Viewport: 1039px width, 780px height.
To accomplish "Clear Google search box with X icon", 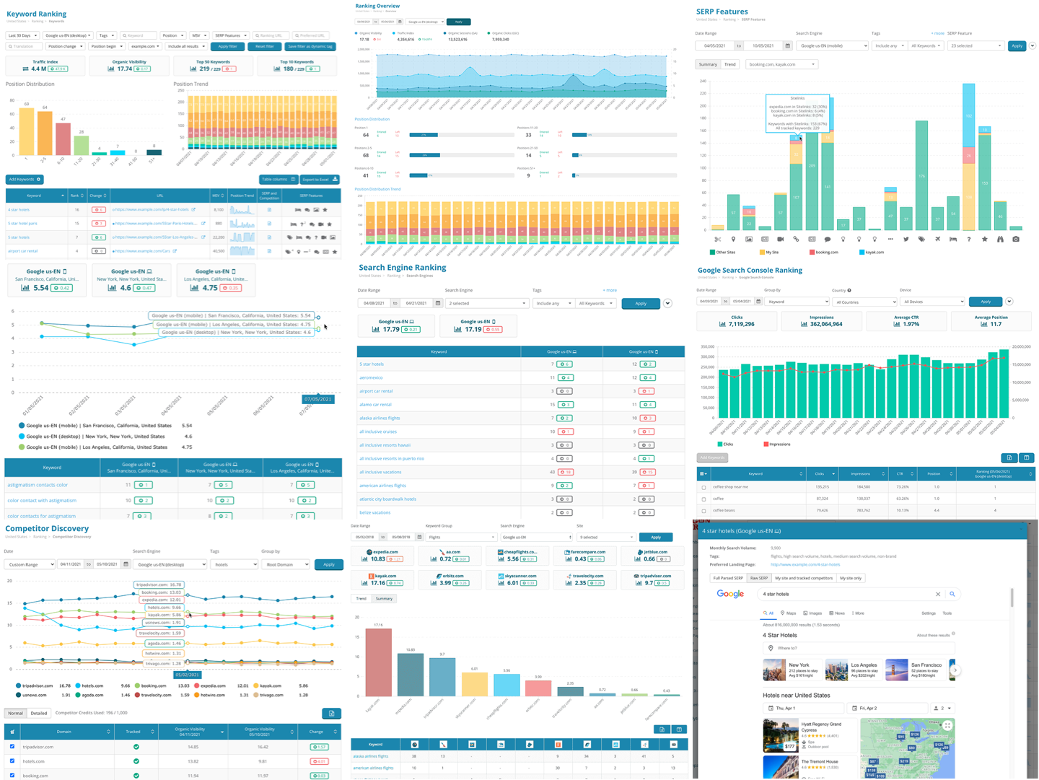I will point(938,594).
